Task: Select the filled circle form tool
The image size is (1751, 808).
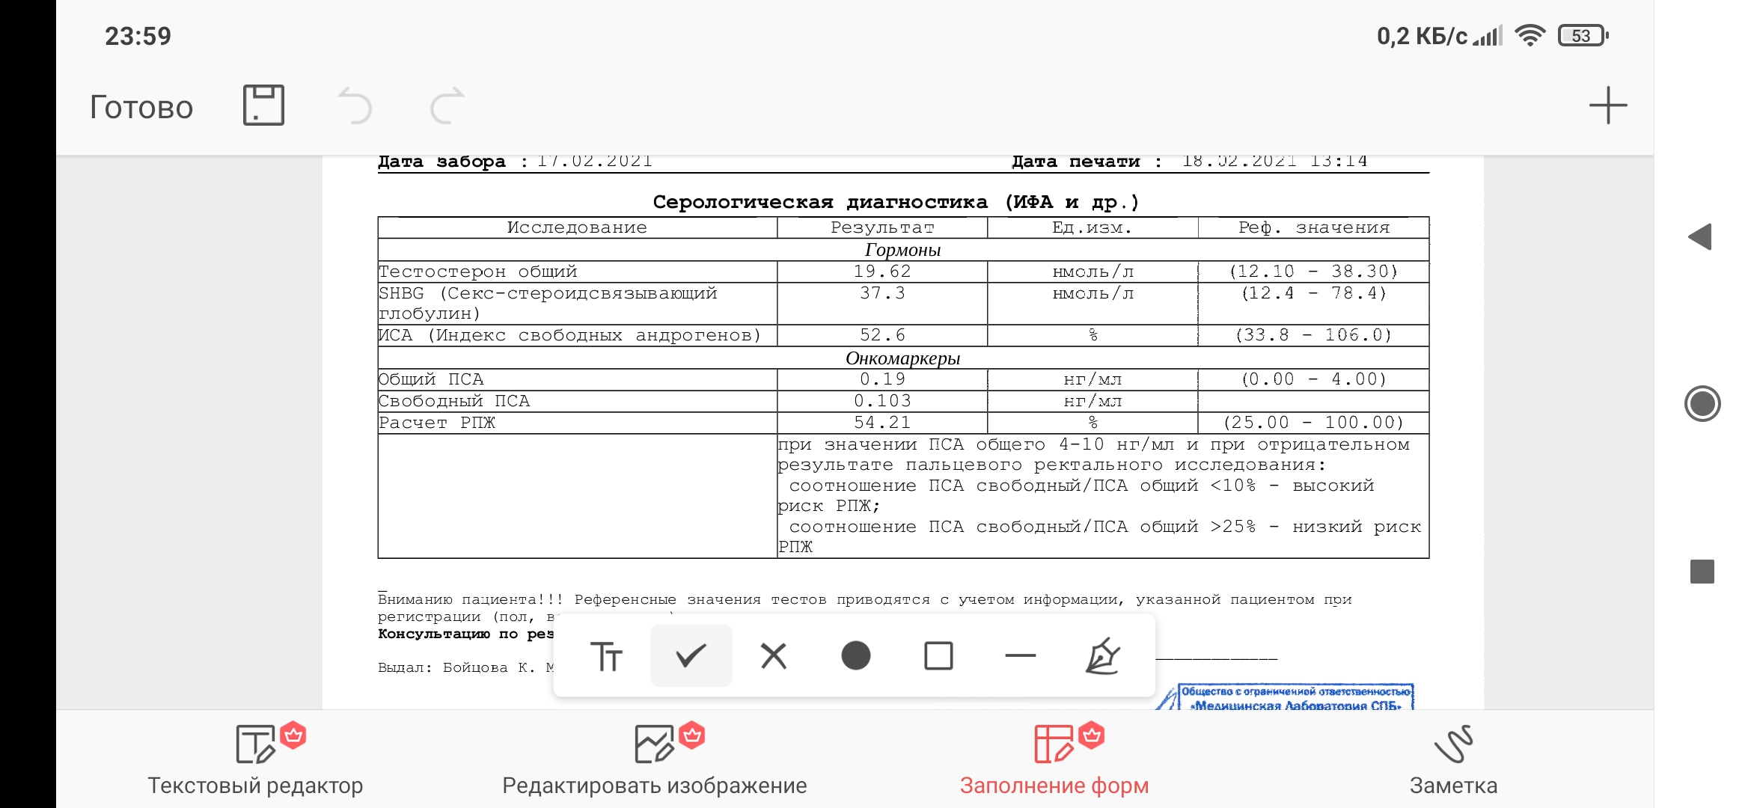Action: (x=855, y=656)
